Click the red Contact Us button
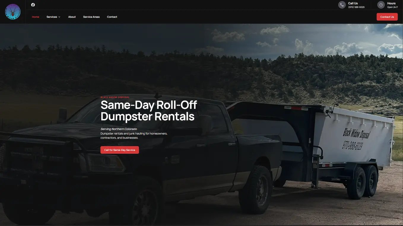This screenshot has width=403, height=226. coord(387,17)
